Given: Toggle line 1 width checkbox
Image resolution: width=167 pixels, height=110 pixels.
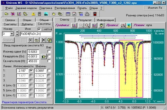Looking at the screenshot, I should tap(49, 71).
